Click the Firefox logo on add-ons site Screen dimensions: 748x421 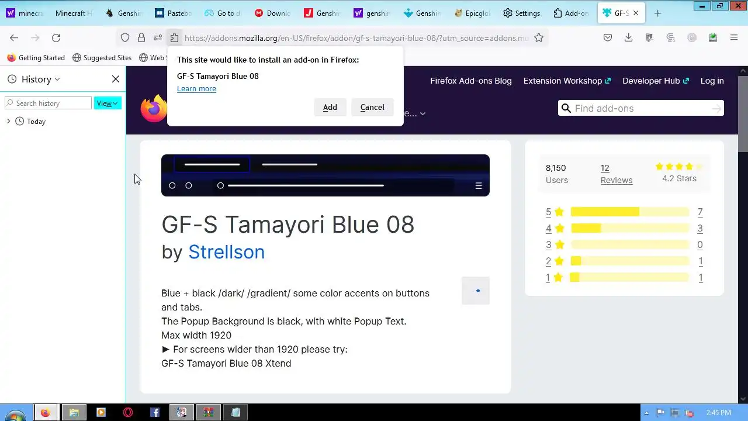pyautogui.click(x=154, y=108)
